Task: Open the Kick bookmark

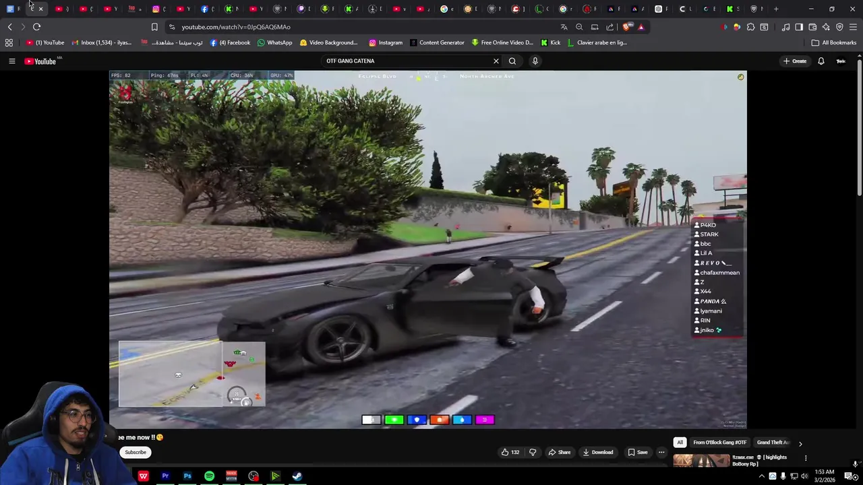Action: pos(550,42)
